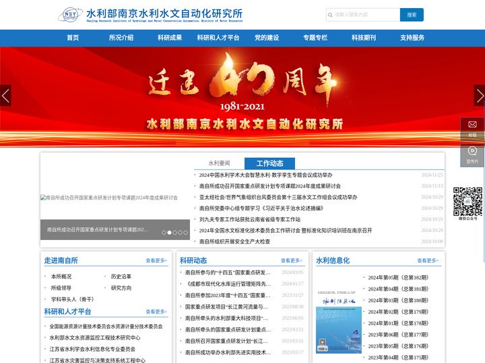The height and width of the screenshot is (363, 485).
Task: Click the search box magnifier icon
Action: 330,15
